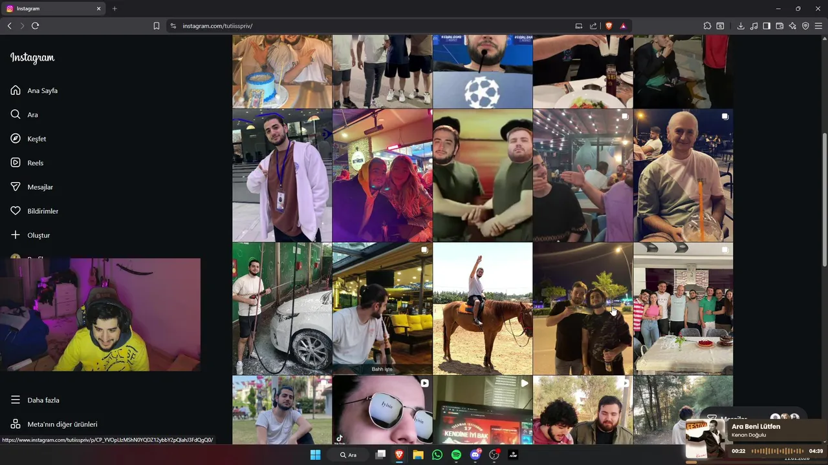The height and width of the screenshot is (465, 828).
Task: Open Reels from the sidebar
Action: [27, 163]
